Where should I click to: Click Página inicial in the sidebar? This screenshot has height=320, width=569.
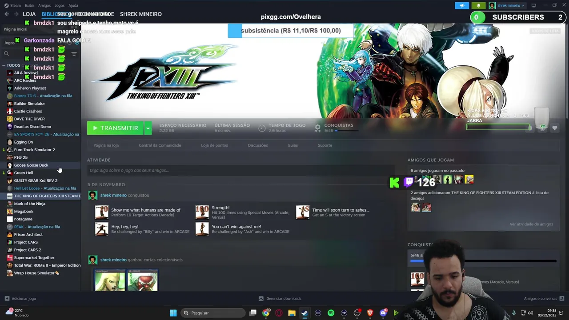pyautogui.click(x=16, y=29)
